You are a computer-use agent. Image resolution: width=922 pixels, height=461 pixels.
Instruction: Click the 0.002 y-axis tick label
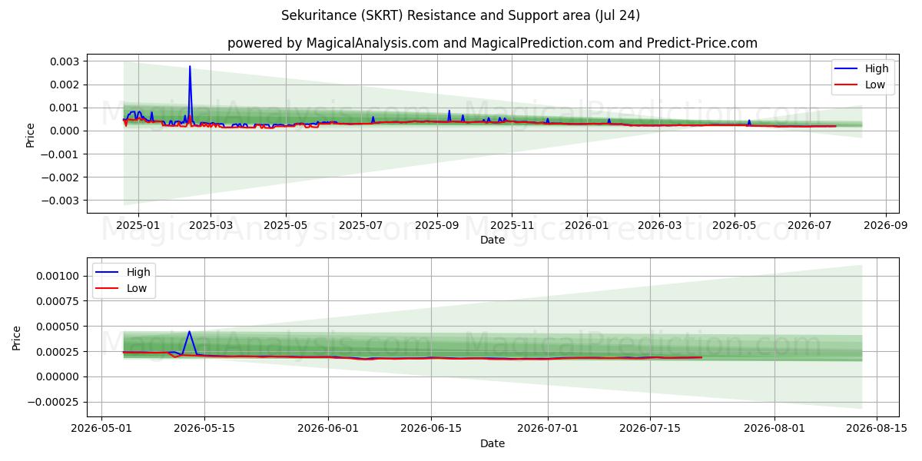65,85
